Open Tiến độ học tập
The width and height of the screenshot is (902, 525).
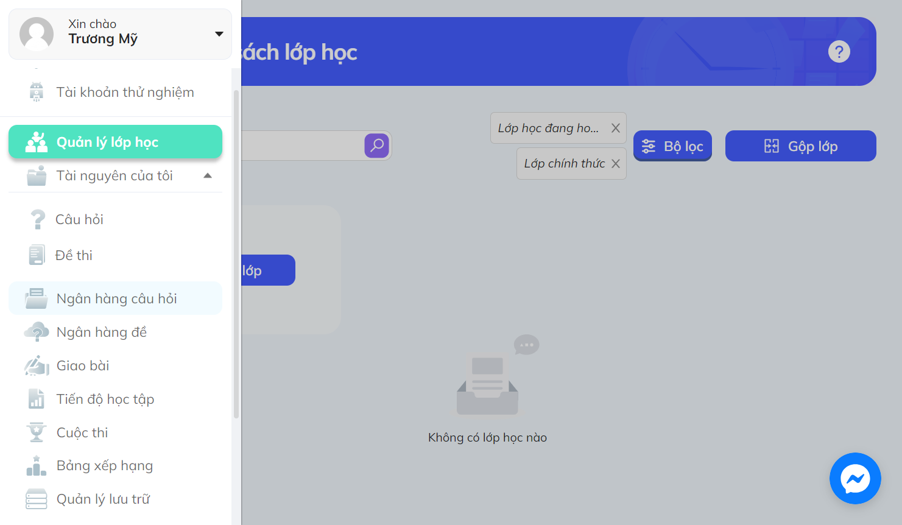tap(116, 399)
